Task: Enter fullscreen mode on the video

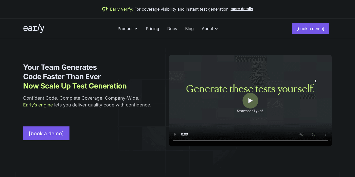Action: click(314, 134)
